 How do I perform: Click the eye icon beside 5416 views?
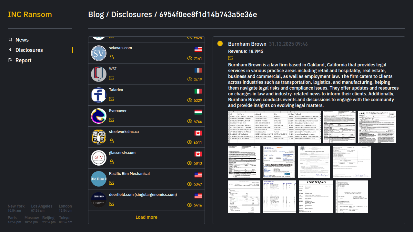(190, 205)
